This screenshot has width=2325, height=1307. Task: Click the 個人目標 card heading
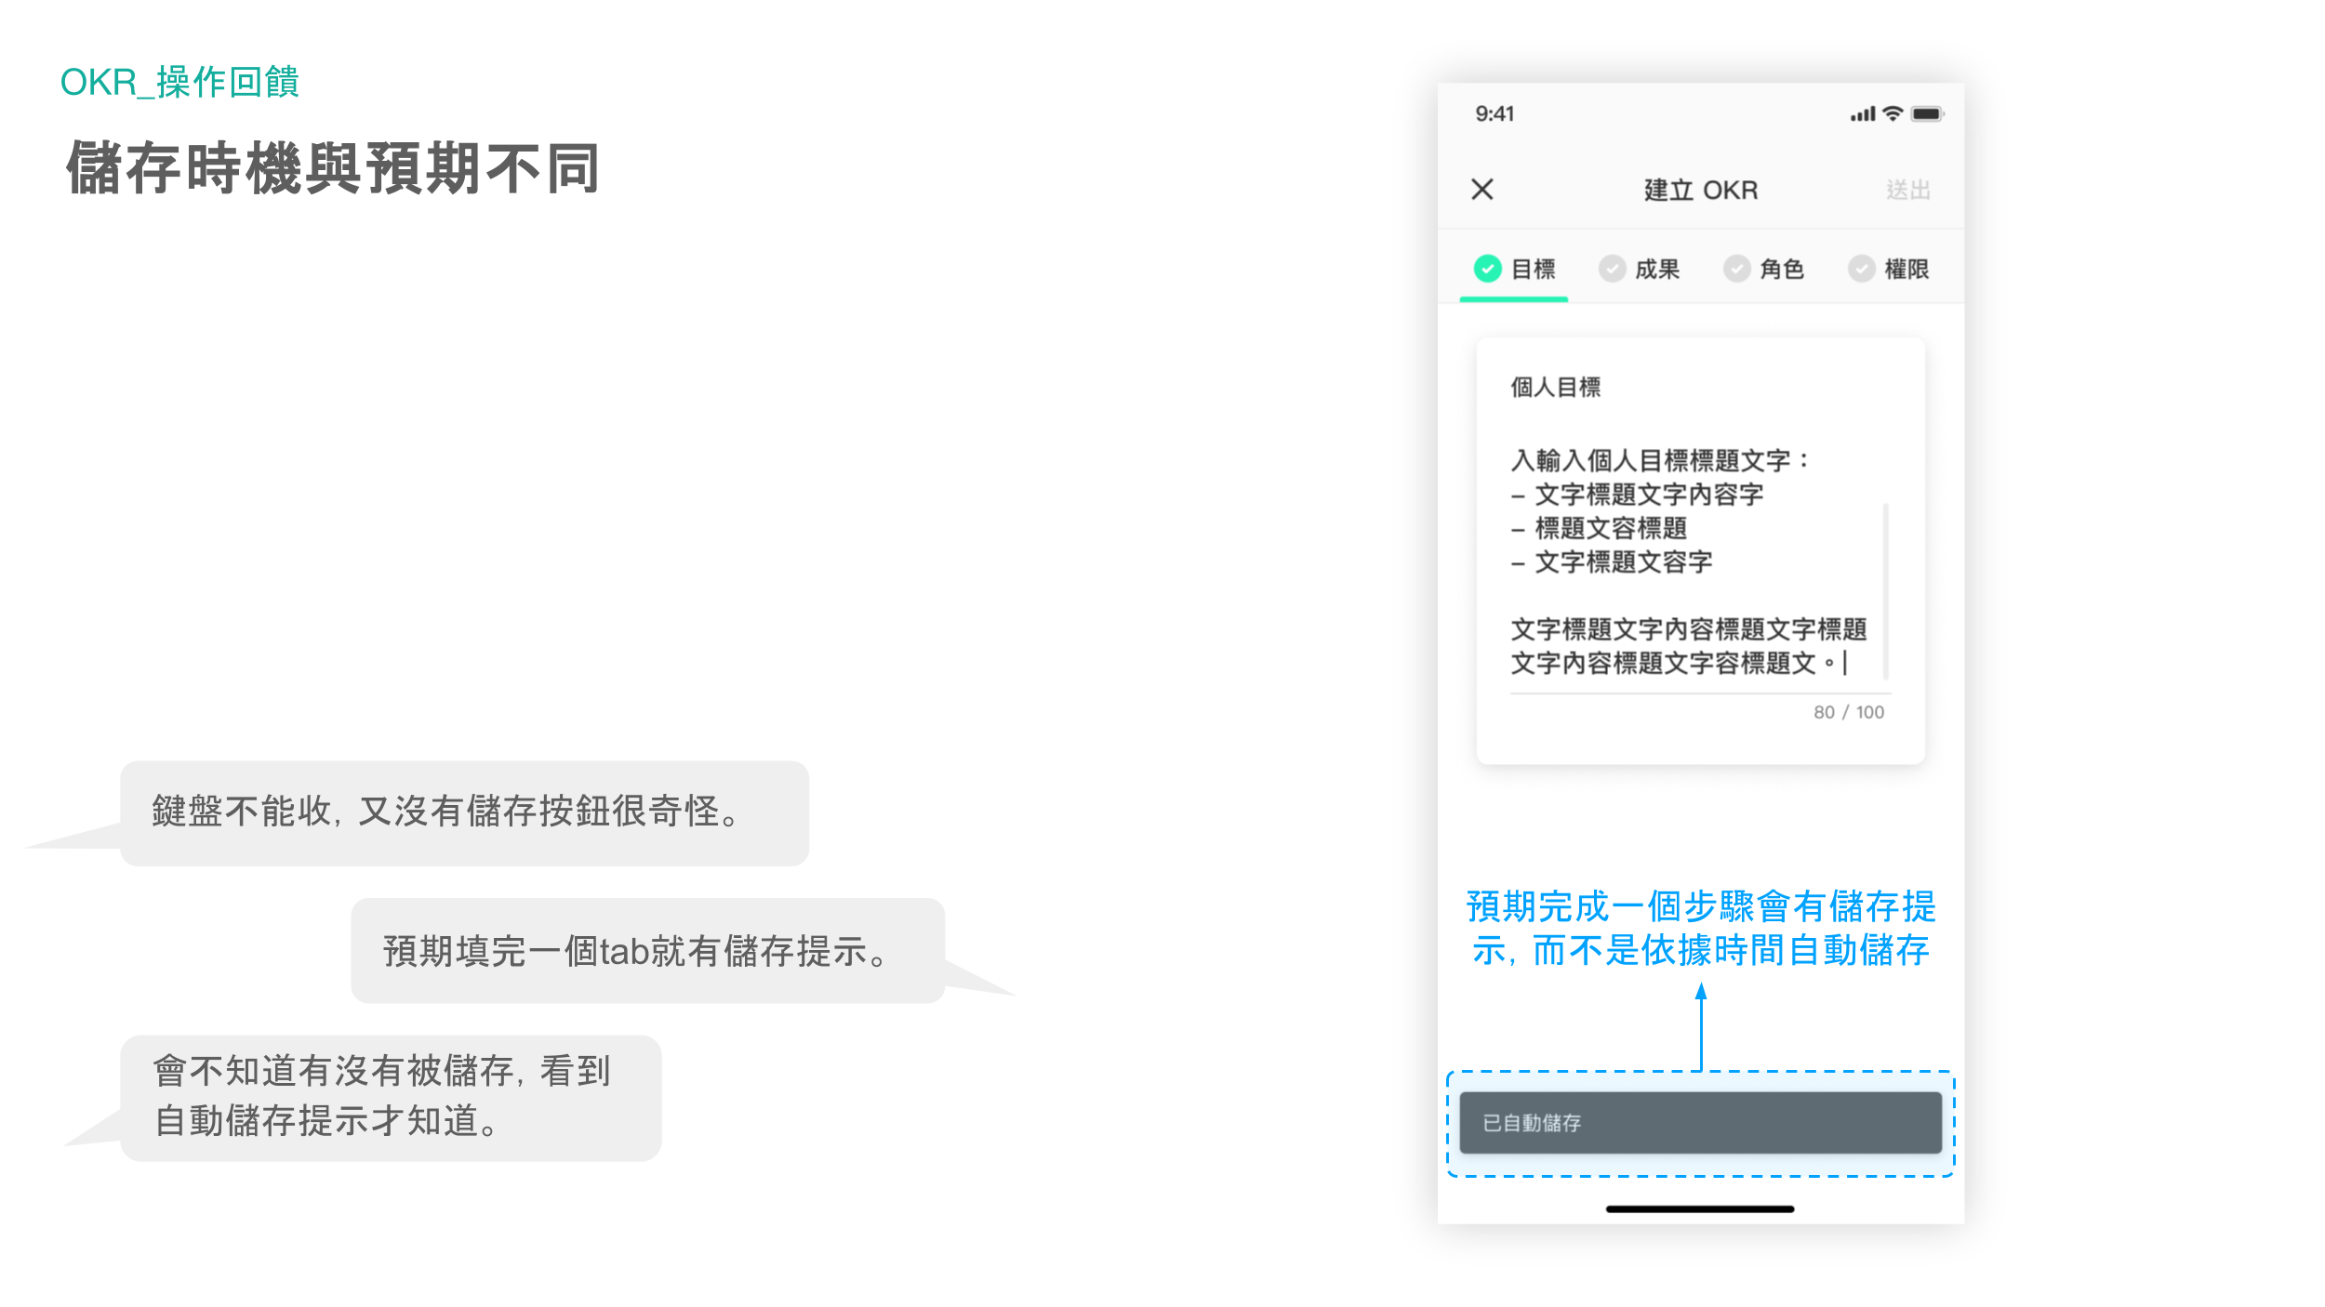click(x=1555, y=388)
